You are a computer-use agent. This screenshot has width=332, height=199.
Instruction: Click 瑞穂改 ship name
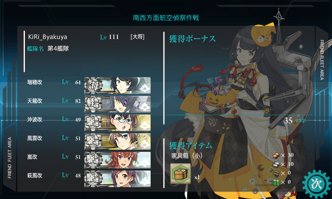(35, 82)
